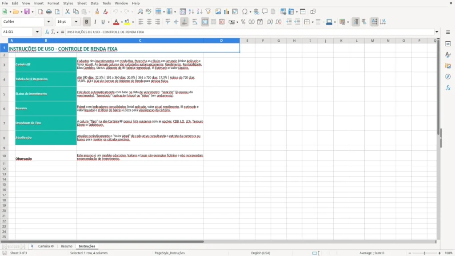Toggle Align Bottom vertical alignment
Image resolution: width=455 pixels, height=256 pixels.
tap(184, 22)
